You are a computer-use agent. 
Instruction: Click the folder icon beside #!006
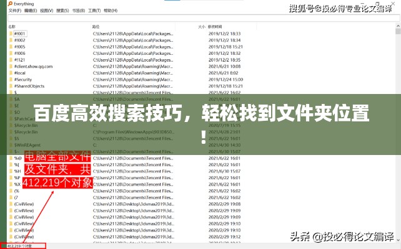tap(11, 54)
